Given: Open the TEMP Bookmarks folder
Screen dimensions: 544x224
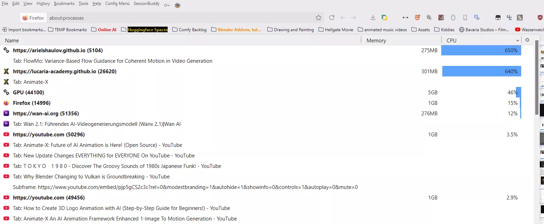Looking at the screenshot, I should coord(67,30).
